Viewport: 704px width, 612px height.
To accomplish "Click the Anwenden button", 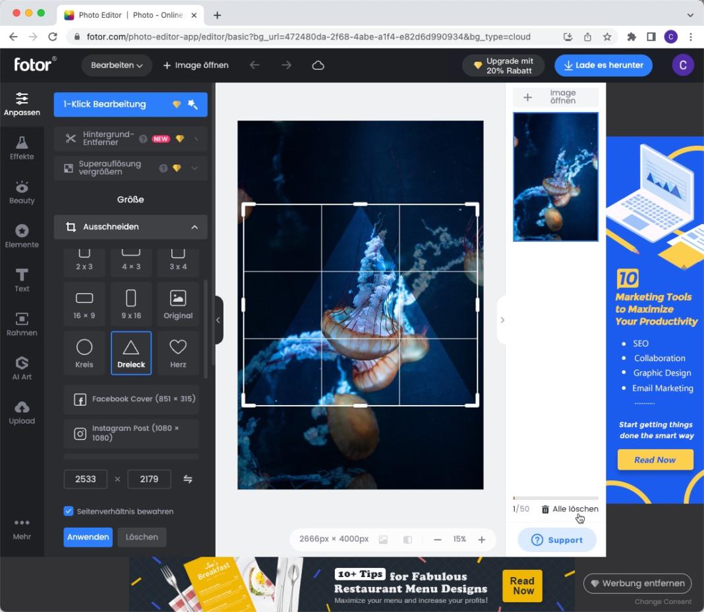I will [88, 537].
